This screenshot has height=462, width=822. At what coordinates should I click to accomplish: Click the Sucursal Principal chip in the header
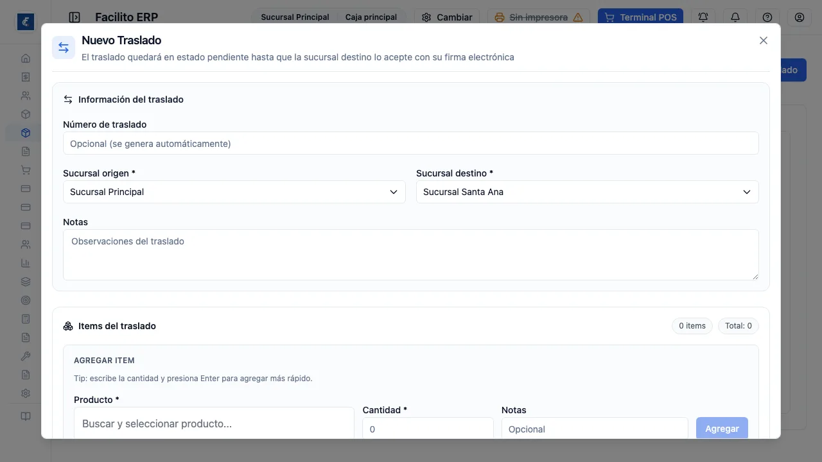295,17
